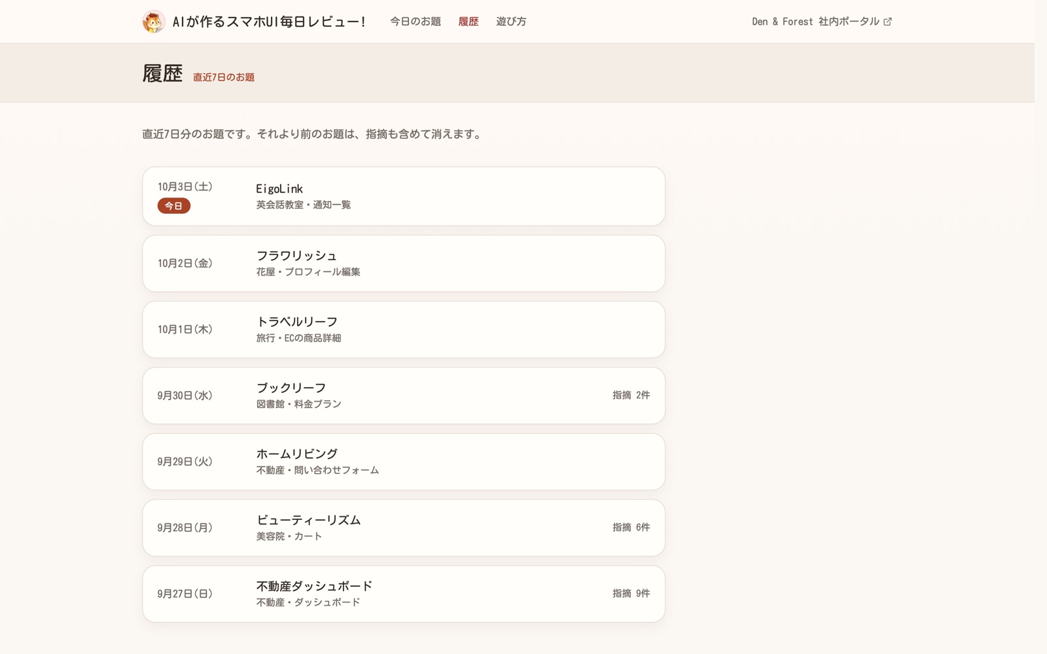Click the date 9月27日(日)
Image resolution: width=1047 pixels, height=654 pixels.
(185, 594)
